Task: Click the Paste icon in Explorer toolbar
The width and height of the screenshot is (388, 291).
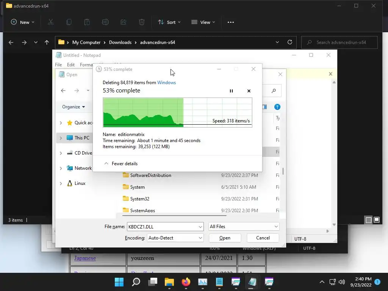Action: (x=87, y=22)
